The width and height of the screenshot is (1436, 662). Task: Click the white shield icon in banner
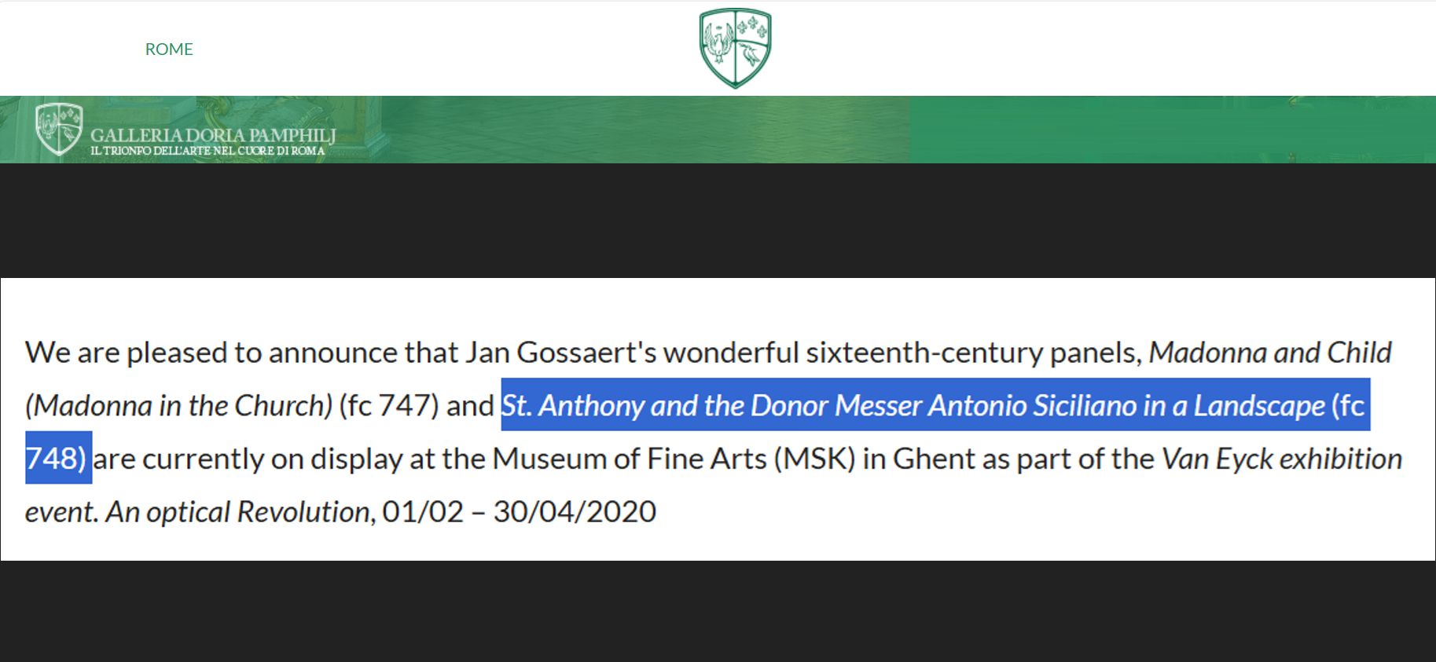(59, 130)
